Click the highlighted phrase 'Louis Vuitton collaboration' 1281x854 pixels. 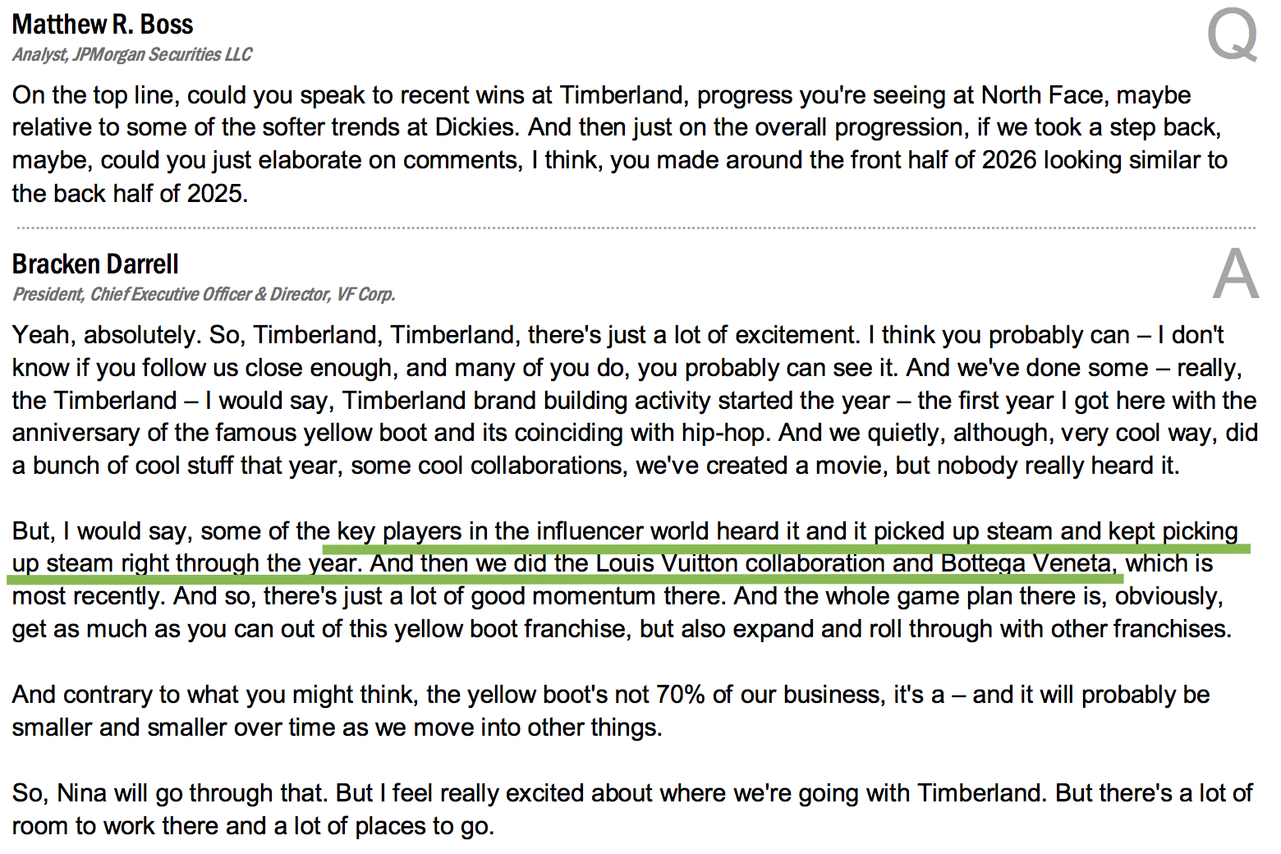point(742,563)
